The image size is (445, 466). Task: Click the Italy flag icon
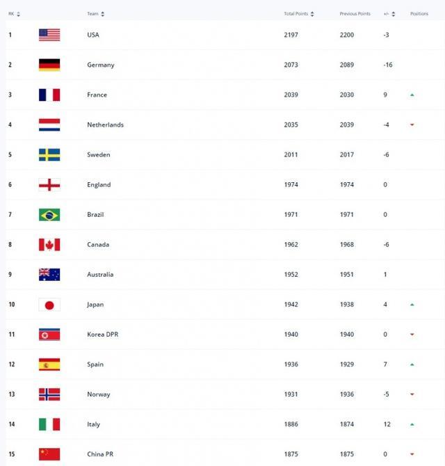coord(49,424)
